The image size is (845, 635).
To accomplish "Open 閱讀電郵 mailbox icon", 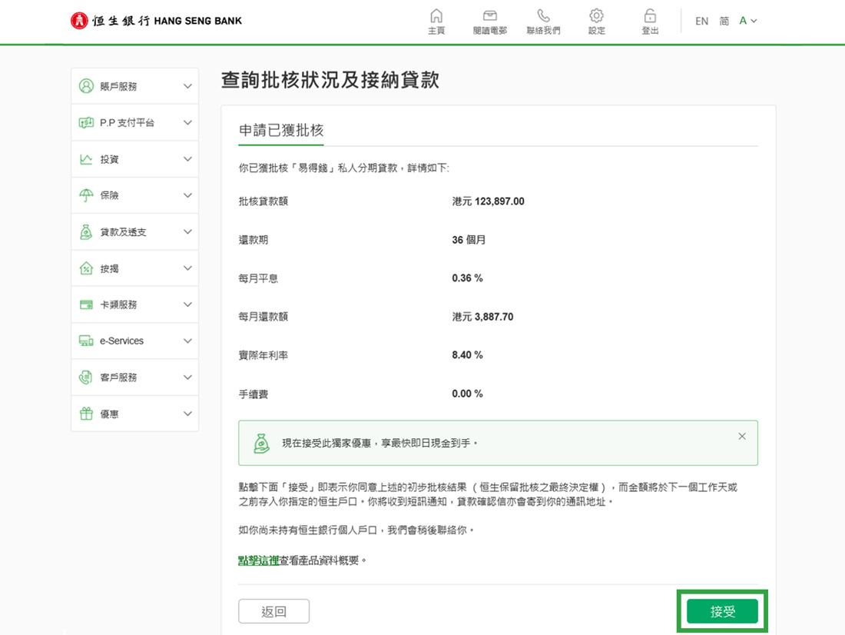I will [490, 15].
